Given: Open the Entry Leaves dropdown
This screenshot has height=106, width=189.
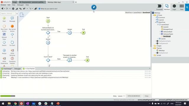Looking at the screenshot, I should 121,96.
